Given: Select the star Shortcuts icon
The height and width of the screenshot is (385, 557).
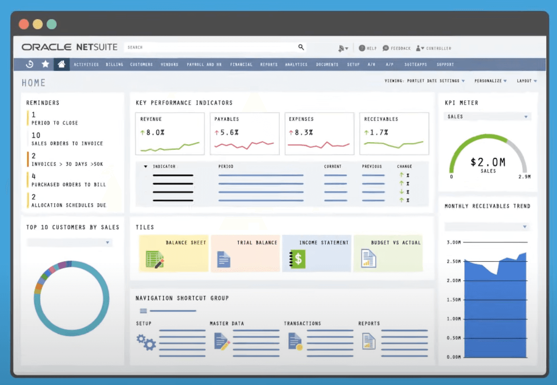Looking at the screenshot, I should [45, 64].
